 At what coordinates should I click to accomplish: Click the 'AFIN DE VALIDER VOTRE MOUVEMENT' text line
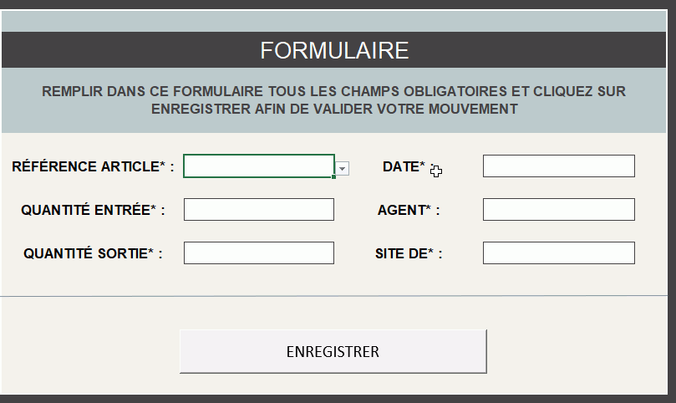pos(334,109)
